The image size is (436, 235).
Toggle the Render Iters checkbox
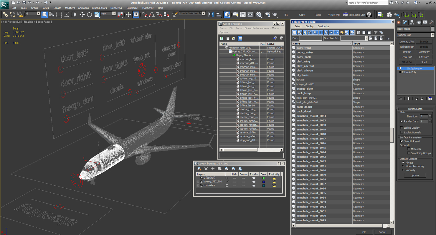tap(402, 121)
